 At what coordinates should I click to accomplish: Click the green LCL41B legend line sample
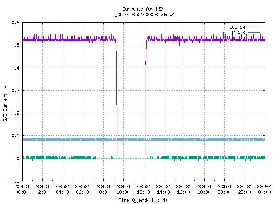[254, 32]
